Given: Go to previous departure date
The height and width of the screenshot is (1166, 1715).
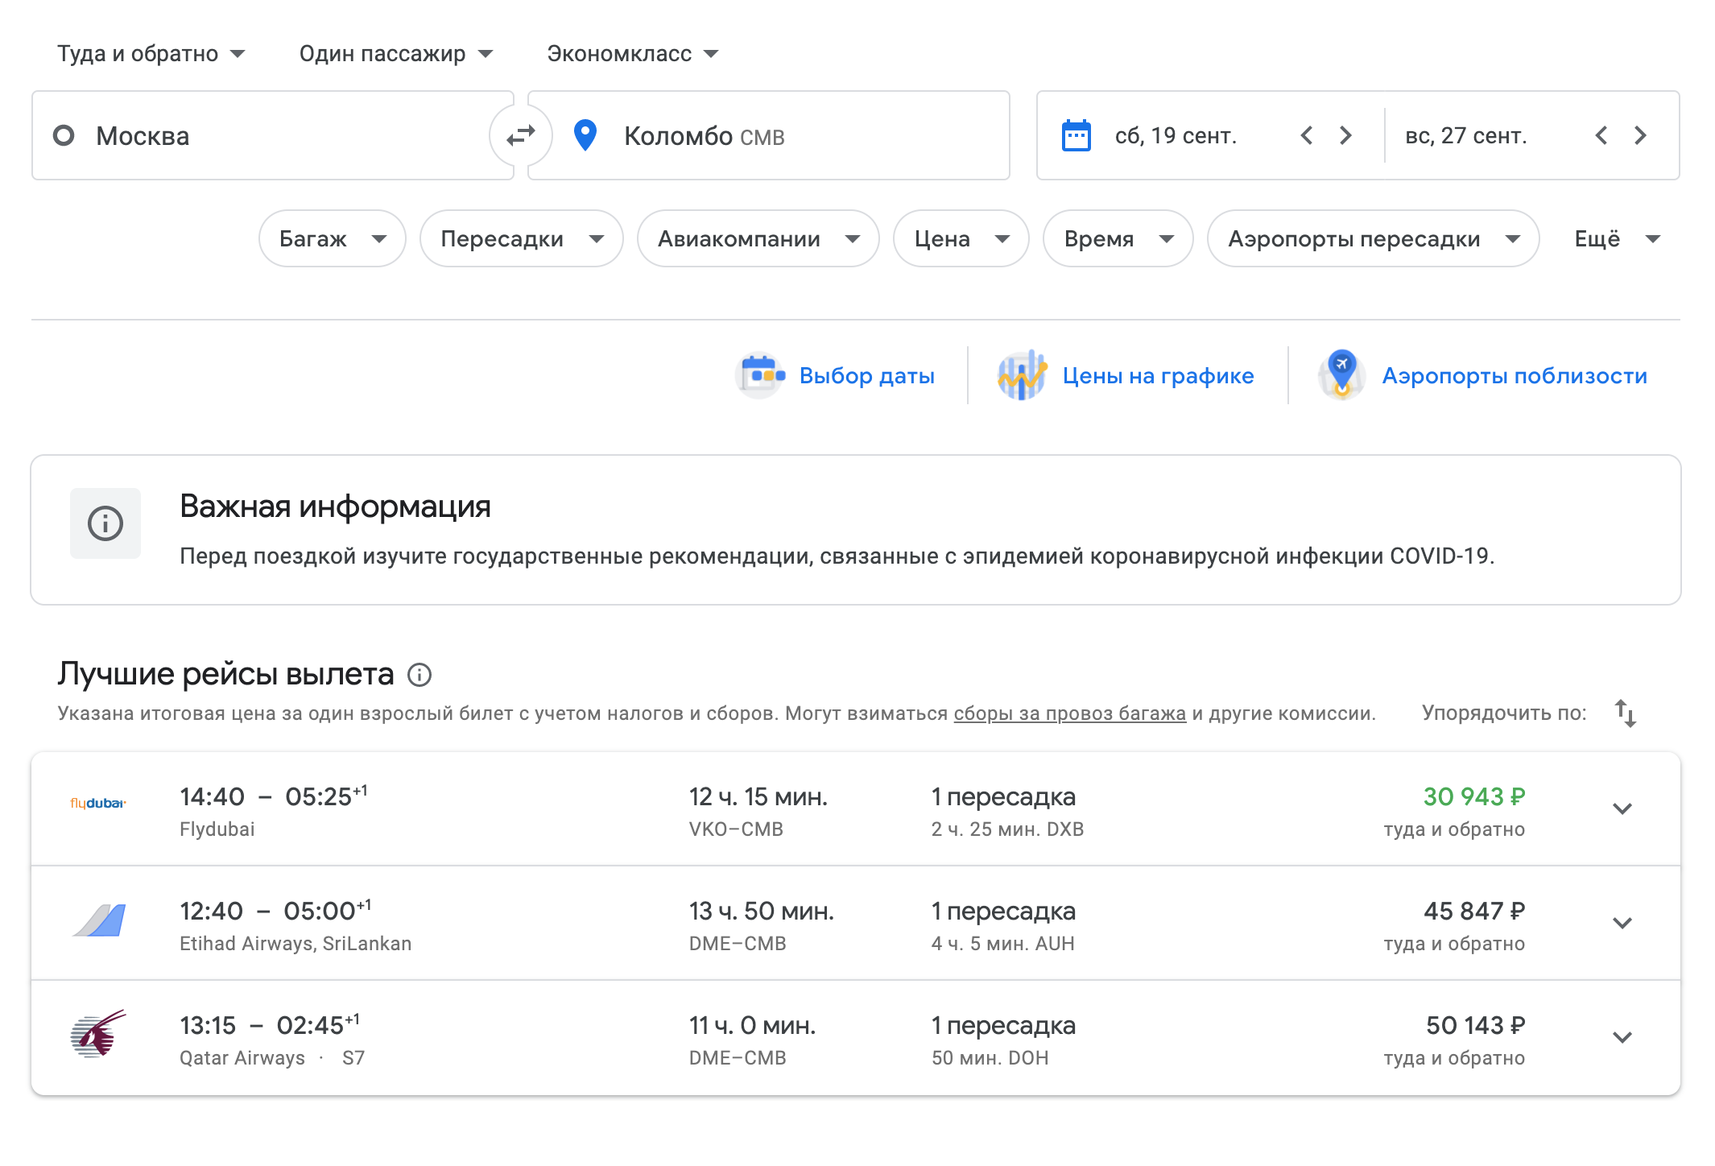Looking at the screenshot, I should pyautogui.click(x=1306, y=135).
